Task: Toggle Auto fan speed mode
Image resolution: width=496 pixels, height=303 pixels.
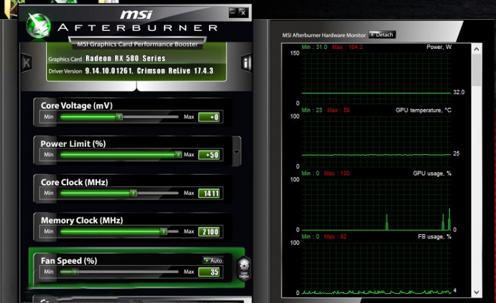Action: point(213,260)
